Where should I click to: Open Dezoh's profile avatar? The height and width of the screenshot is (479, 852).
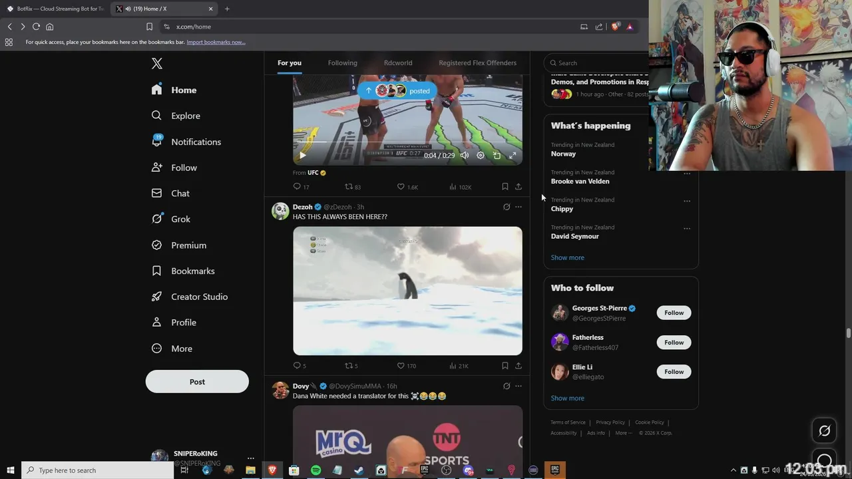pyautogui.click(x=280, y=211)
